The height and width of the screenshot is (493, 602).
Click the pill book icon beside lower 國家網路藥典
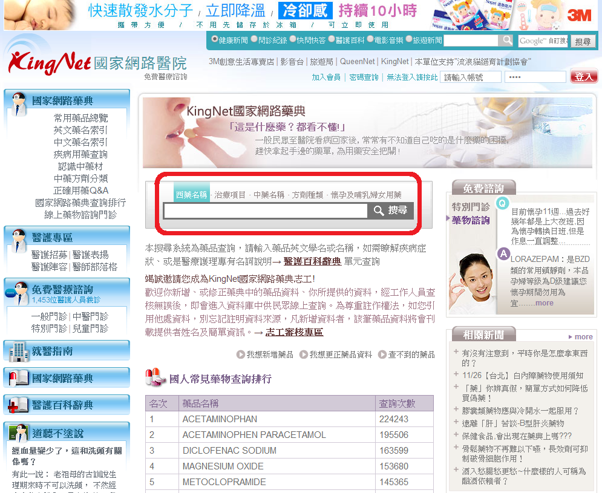pos(18,378)
